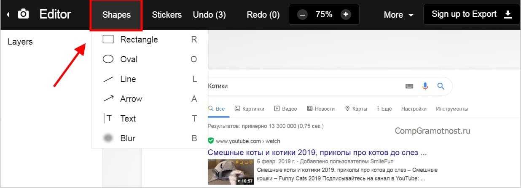Screen dimensions: 521x188
Task: Click the cat video thumbnail
Action: [x=231, y=171]
